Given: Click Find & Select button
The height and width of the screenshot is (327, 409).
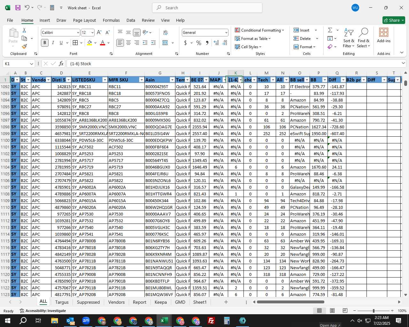Looking at the screenshot, I should (x=364, y=38).
